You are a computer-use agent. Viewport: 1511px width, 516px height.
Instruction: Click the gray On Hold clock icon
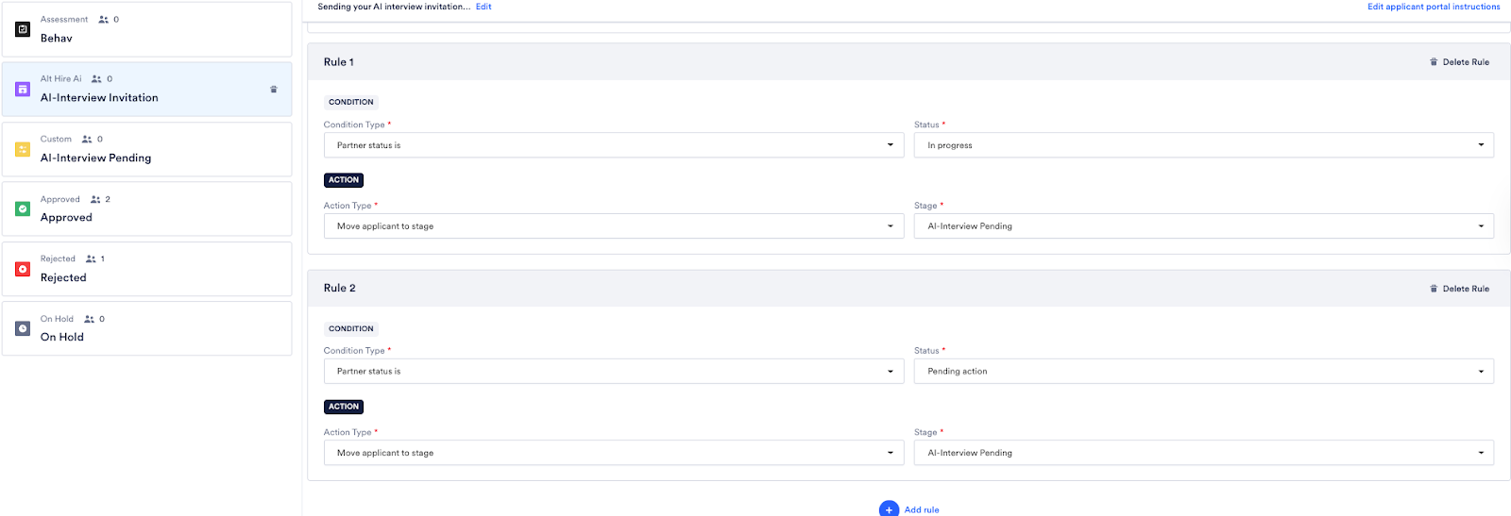coord(23,328)
